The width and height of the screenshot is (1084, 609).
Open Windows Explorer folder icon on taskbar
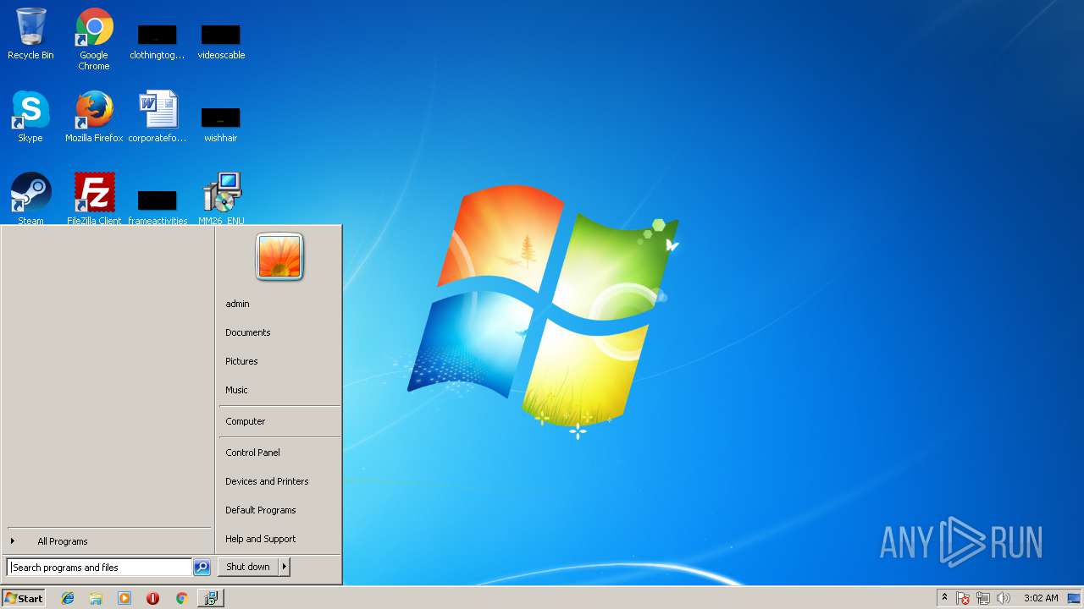96,598
